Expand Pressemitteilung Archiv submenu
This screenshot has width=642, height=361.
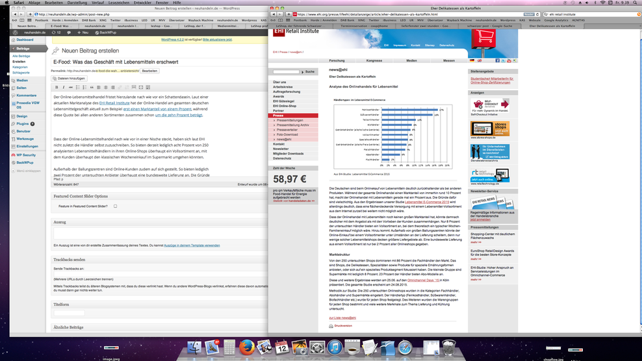point(292,125)
